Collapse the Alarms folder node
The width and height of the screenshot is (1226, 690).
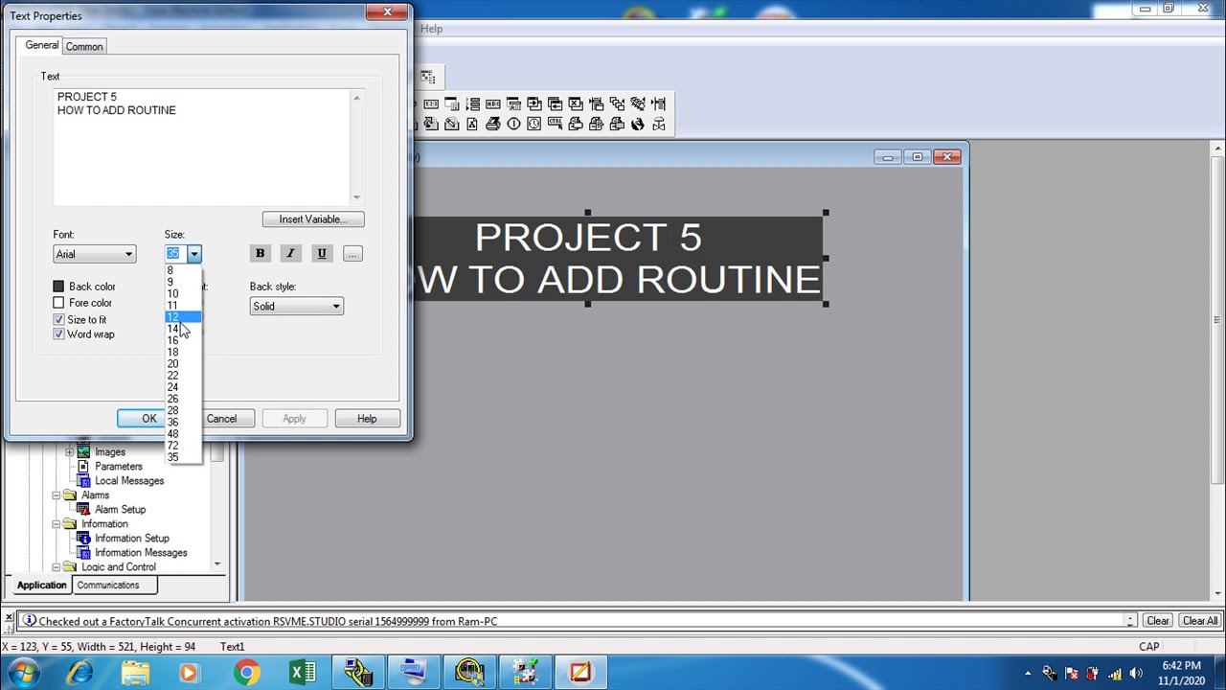click(x=56, y=494)
